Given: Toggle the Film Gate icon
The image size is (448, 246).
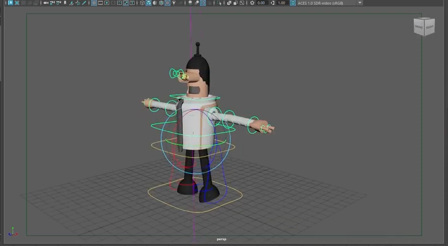Looking at the screenshot, I should pos(100,3).
